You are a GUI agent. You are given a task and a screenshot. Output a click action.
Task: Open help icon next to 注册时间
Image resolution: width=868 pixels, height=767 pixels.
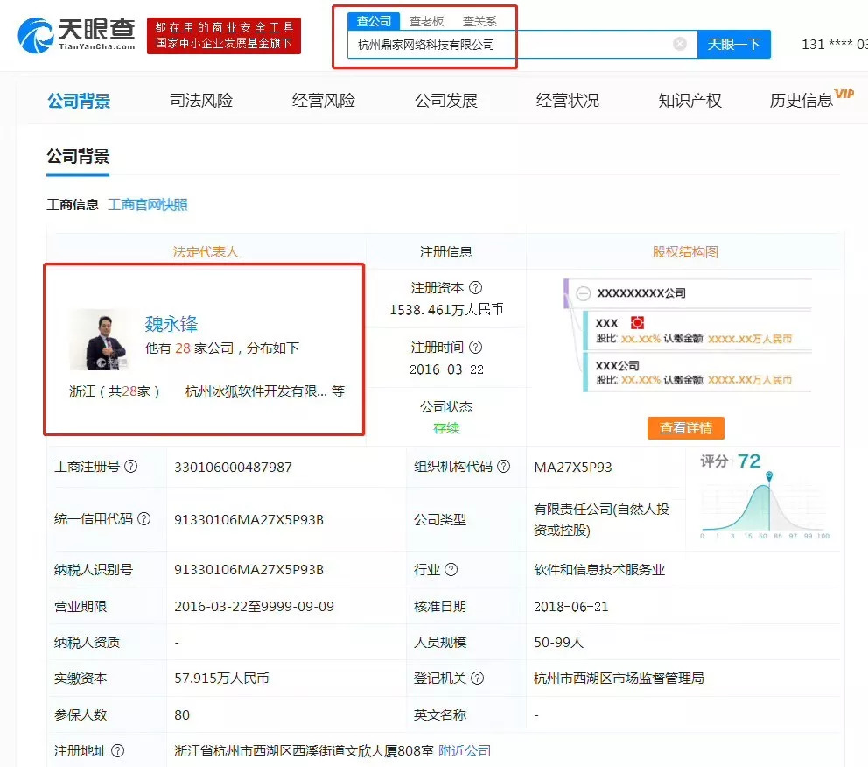(x=475, y=348)
